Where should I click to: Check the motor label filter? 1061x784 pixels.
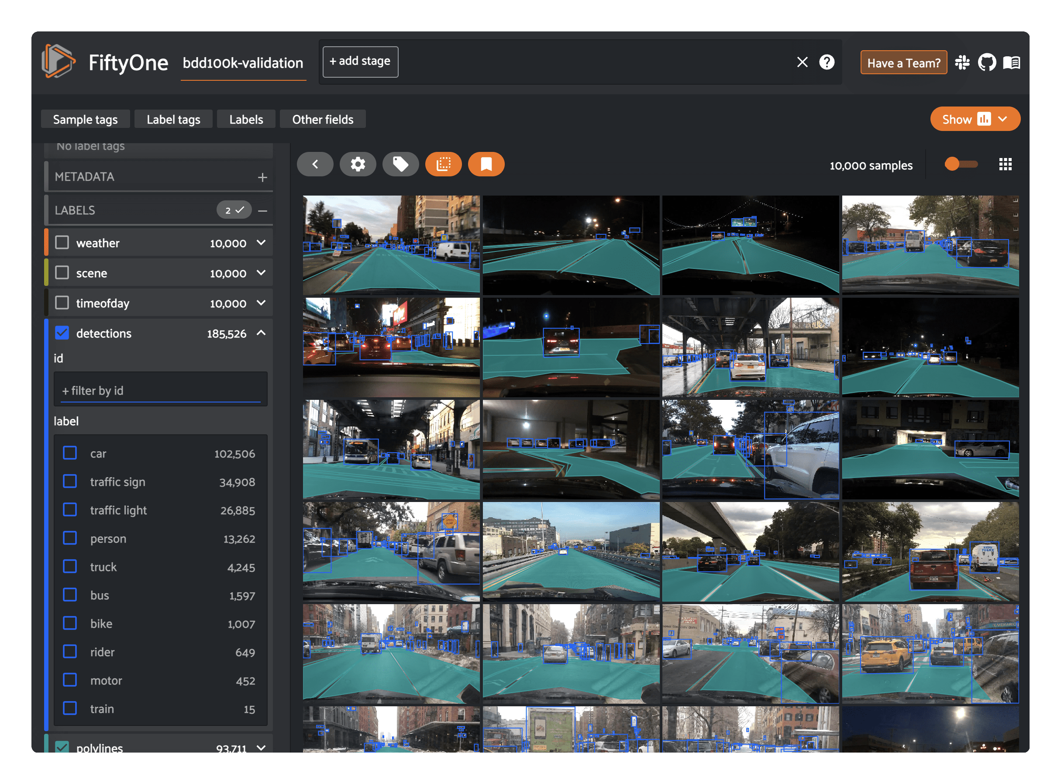(70, 680)
